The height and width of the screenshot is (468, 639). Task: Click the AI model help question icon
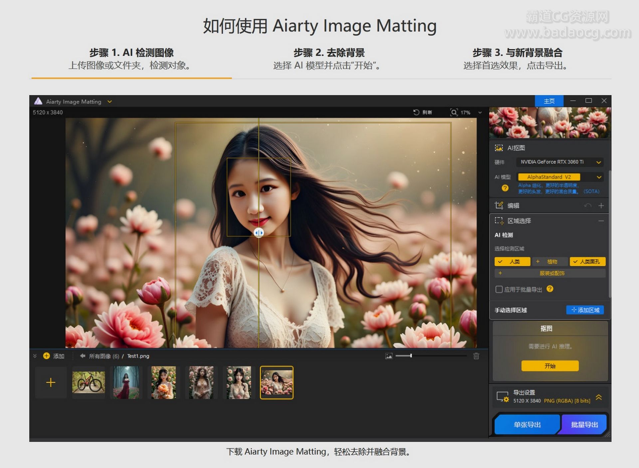[x=505, y=188]
